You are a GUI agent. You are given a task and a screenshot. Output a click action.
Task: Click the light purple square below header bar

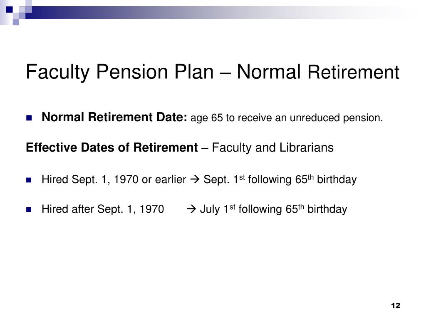[16, 22]
